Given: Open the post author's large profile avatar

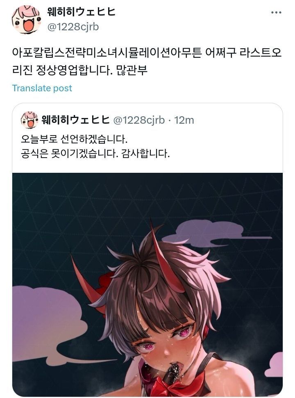Looking at the screenshot, I should tap(26, 20).
